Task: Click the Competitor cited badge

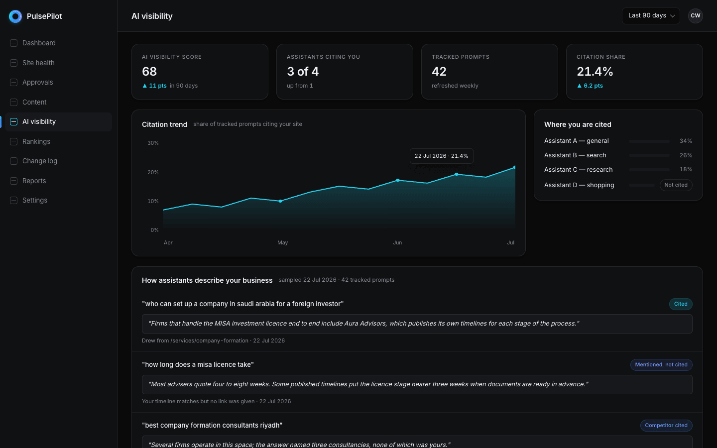Action: coord(666,426)
